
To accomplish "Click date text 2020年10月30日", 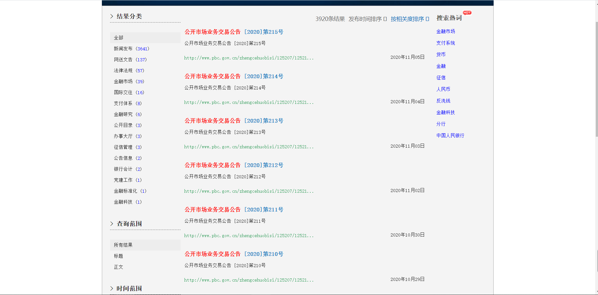I will pos(407,235).
